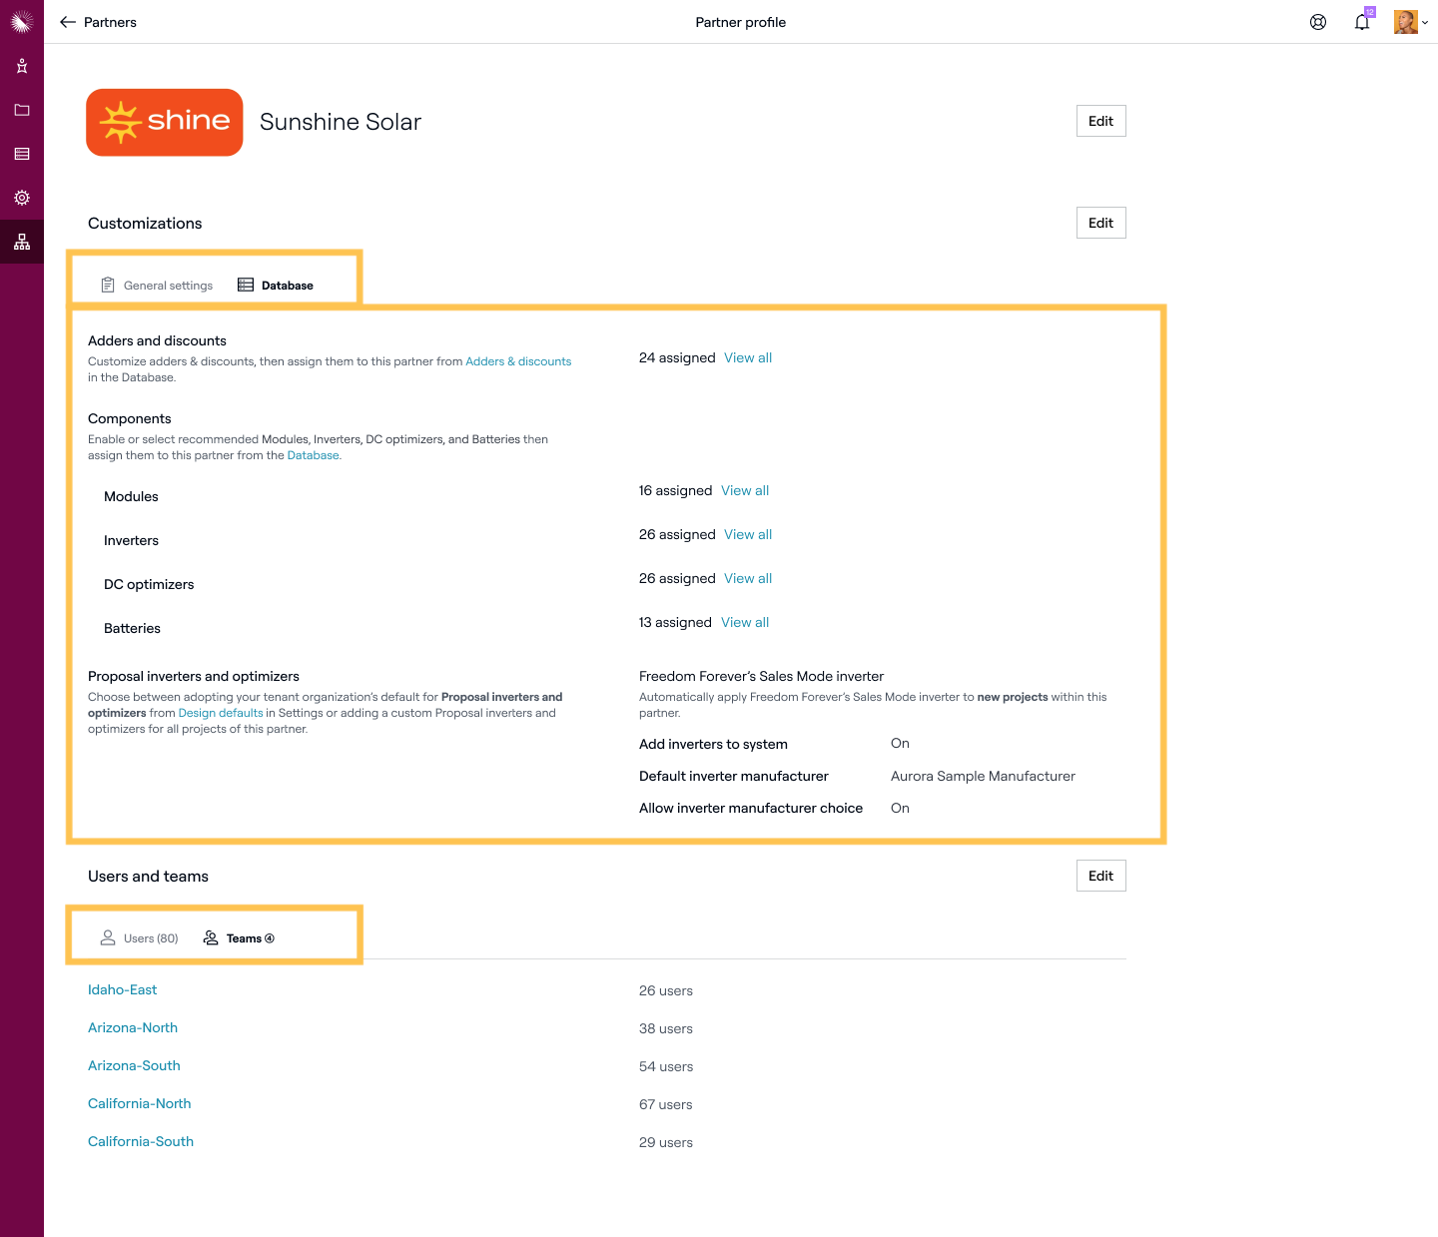View all assigned Modules
The width and height of the screenshot is (1438, 1237).
[745, 491]
